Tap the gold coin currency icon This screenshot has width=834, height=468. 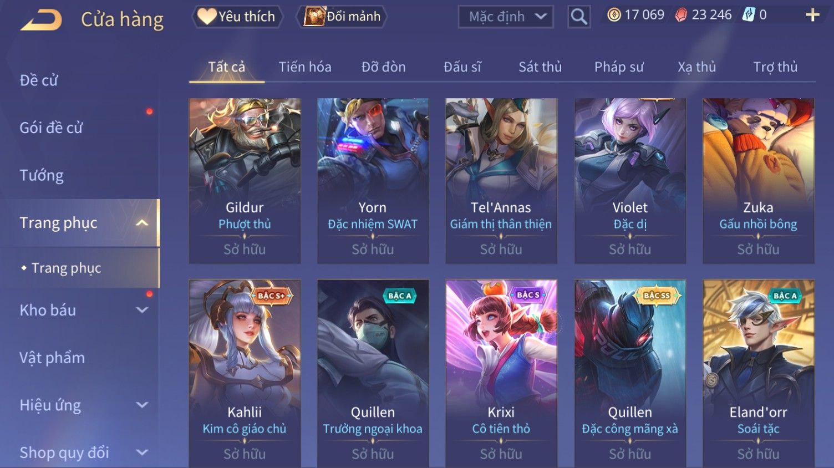[614, 15]
